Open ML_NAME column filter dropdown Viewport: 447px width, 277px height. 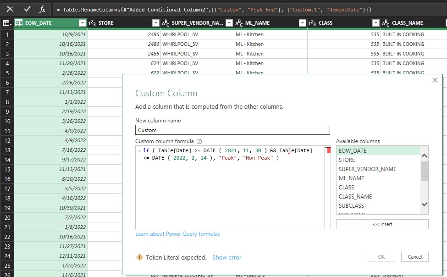[x=303, y=23]
